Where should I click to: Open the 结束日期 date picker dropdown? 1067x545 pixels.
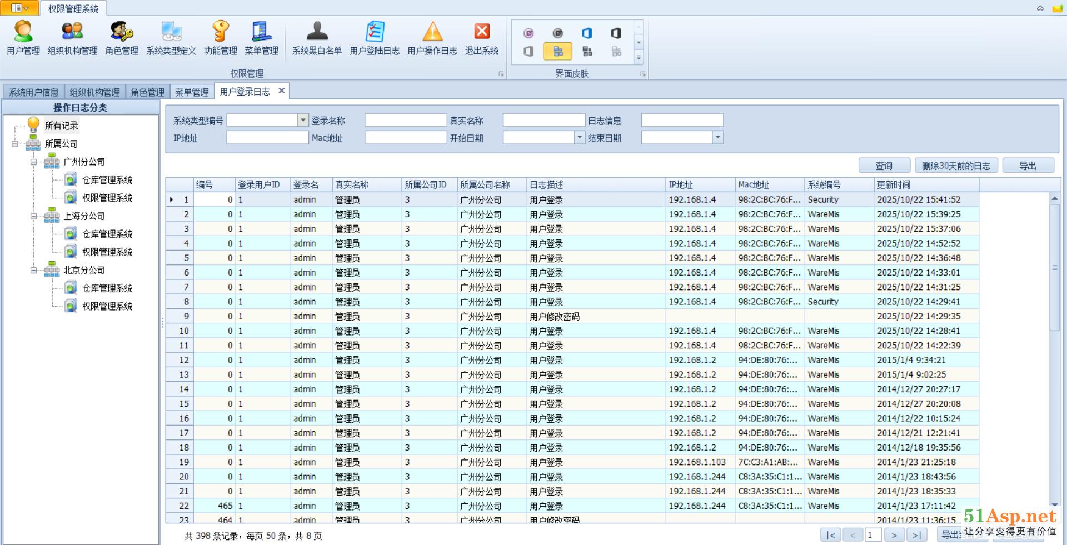pos(718,137)
